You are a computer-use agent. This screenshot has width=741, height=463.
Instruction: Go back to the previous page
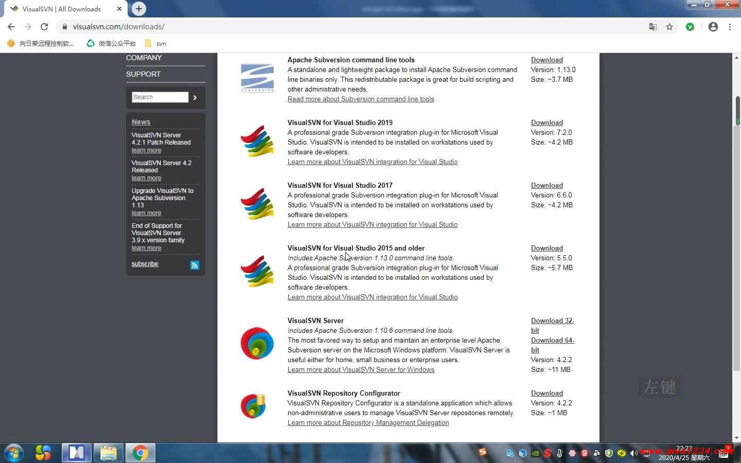(11, 27)
